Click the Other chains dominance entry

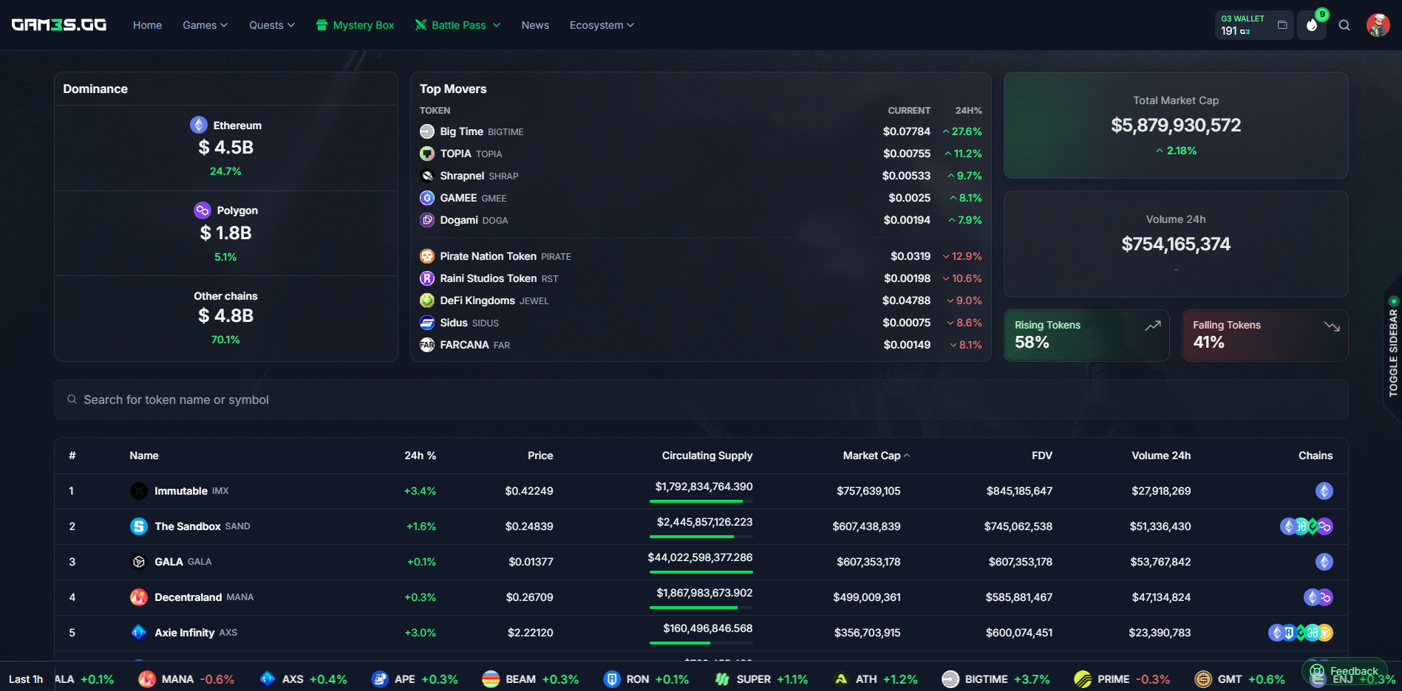225,318
